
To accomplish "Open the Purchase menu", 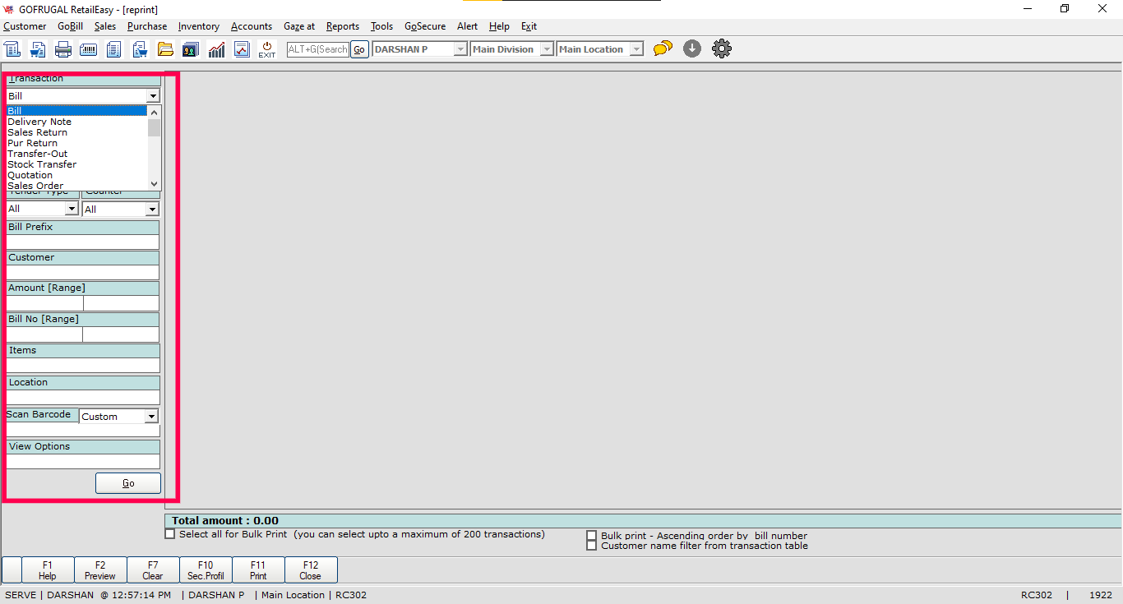I will (x=147, y=26).
